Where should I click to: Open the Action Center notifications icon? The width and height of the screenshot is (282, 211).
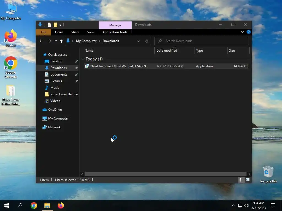coord(273,206)
